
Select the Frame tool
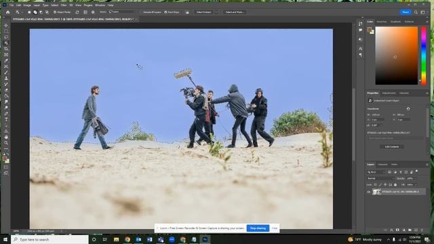(x=6, y=54)
